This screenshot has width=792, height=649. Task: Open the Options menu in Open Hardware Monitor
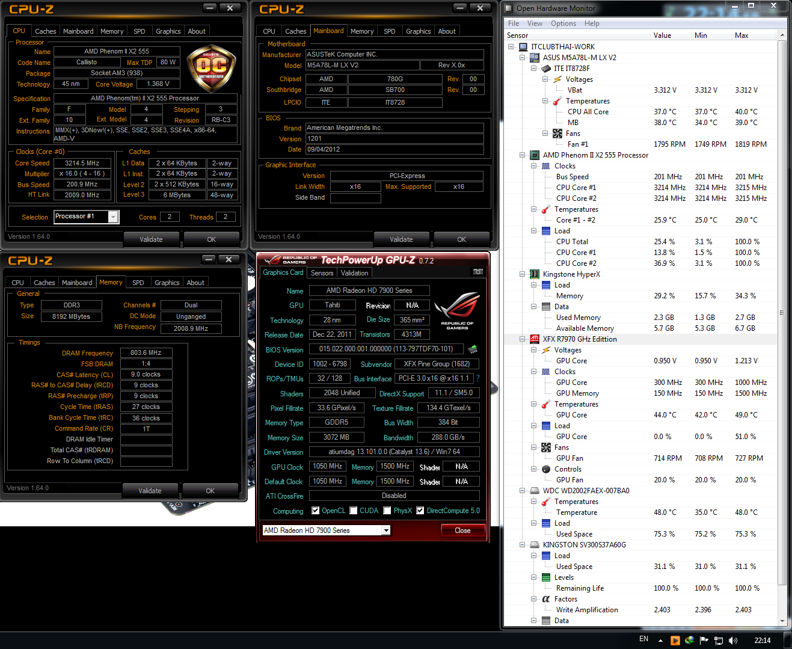click(x=563, y=23)
